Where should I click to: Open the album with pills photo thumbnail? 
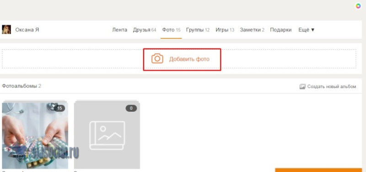[x=35, y=135]
